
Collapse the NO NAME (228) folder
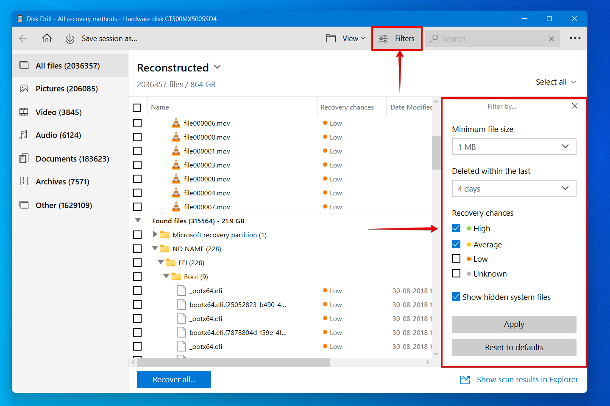click(155, 248)
